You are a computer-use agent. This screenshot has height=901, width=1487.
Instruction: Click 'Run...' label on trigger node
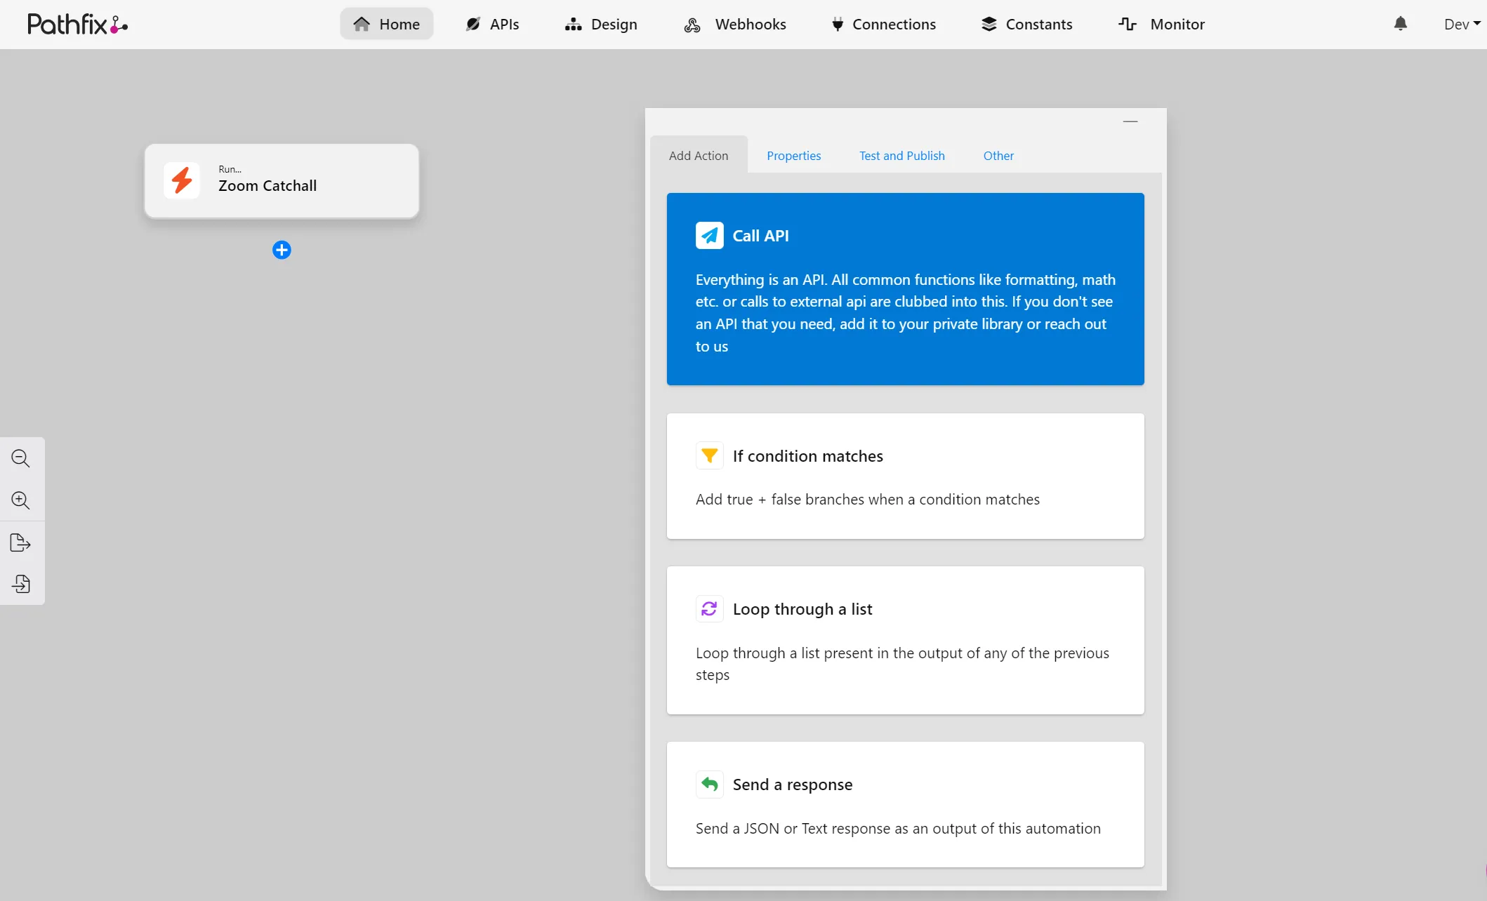[230, 169]
